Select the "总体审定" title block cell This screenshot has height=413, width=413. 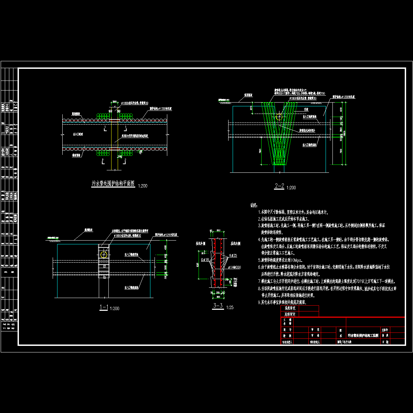point(290,314)
